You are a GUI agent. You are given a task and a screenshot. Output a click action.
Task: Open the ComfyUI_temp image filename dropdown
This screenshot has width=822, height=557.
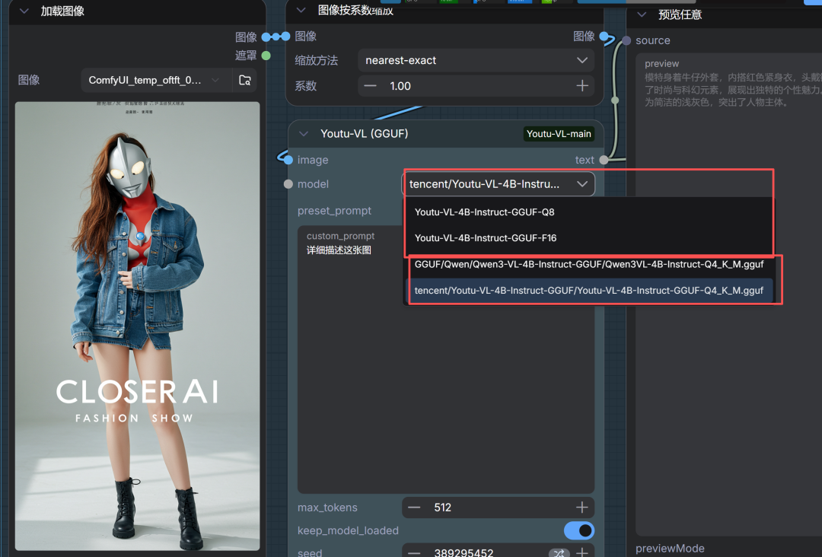pyautogui.click(x=156, y=80)
